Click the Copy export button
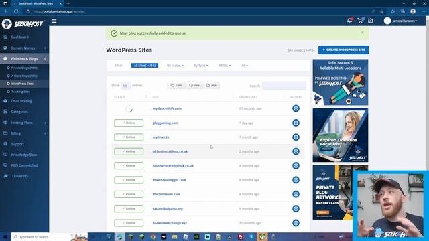The width and height of the screenshot is (429, 241). 176,85
